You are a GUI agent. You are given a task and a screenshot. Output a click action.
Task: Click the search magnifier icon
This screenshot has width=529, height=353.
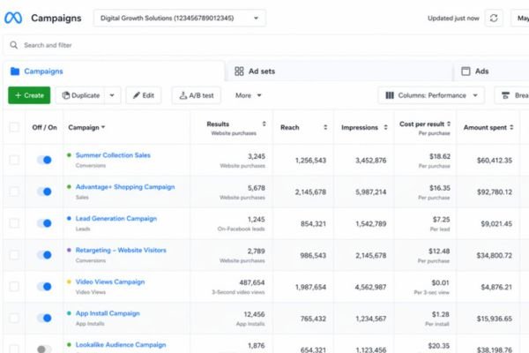[x=14, y=45]
